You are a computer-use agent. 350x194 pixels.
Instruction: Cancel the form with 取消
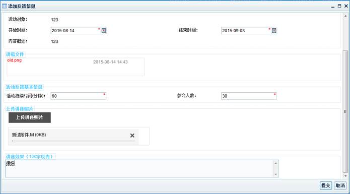tap(340, 185)
